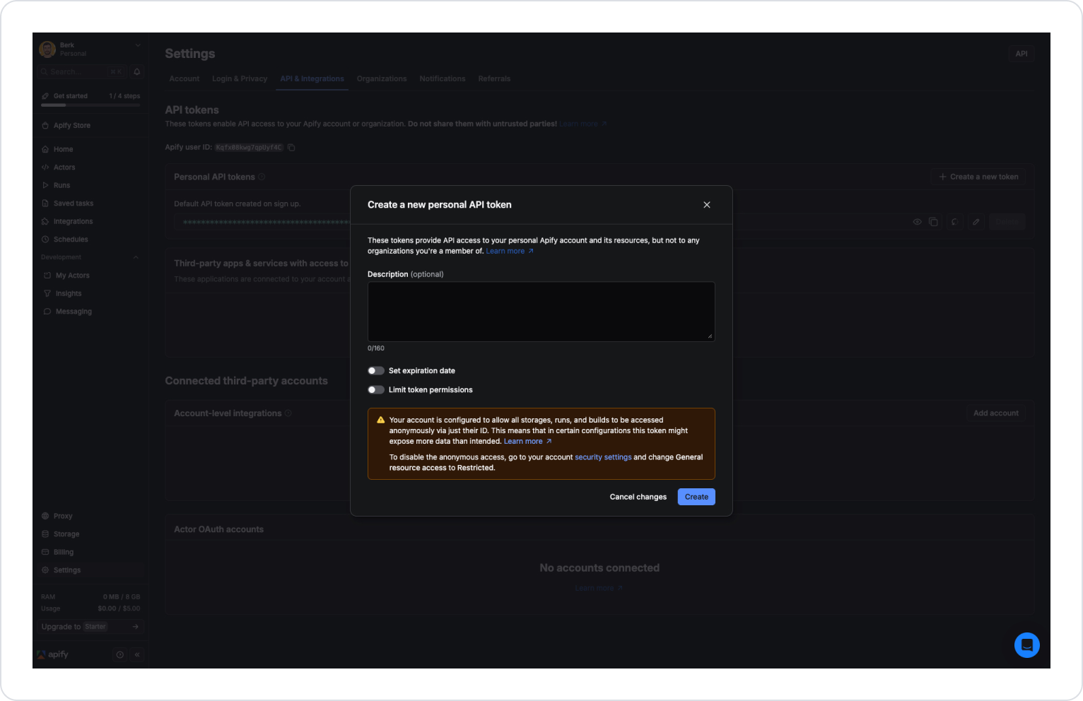The height and width of the screenshot is (701, 1083).
Task: Open the notifications bell in sidebar
Action: (x=137, y=71)
